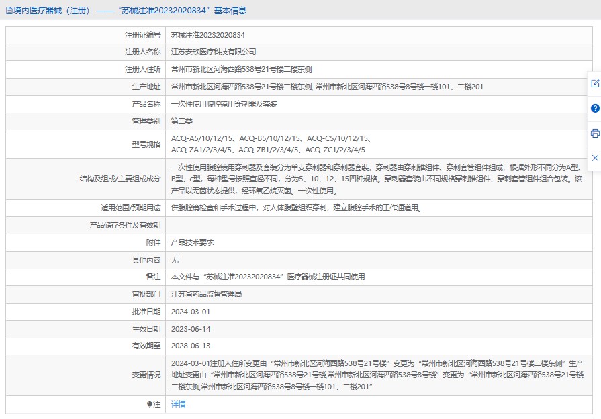Click model line starting ACQ-A5/10/12/15

(271, 138)
